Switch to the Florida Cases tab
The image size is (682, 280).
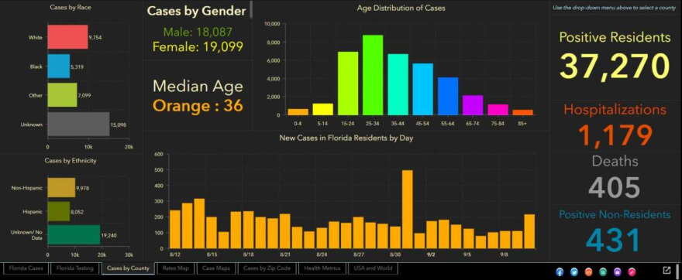(x=26, y=268)
